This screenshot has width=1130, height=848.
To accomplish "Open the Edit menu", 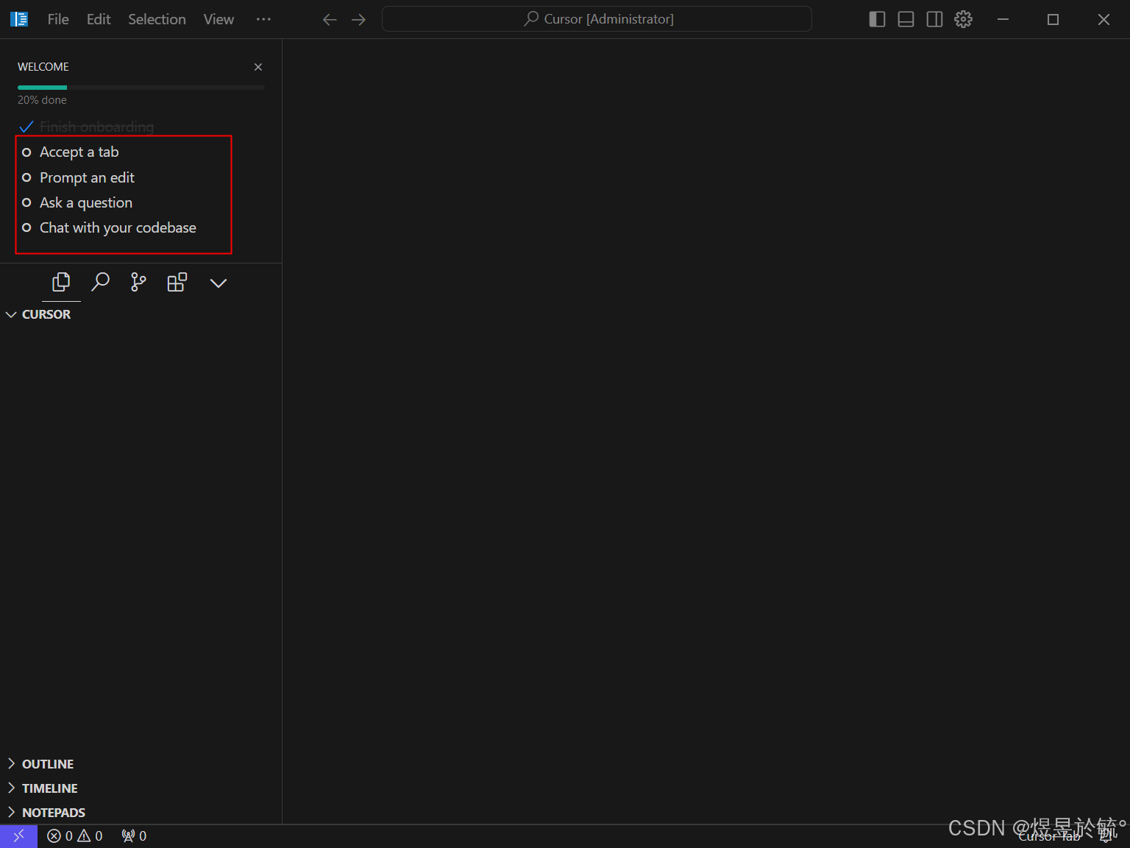I will pyautogui.click(x=99, y=19).
